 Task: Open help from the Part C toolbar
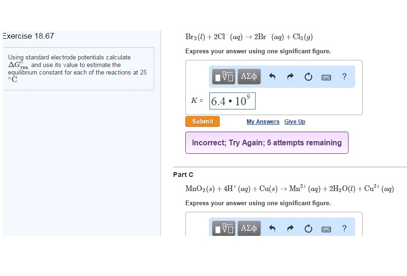pos(344,228)
